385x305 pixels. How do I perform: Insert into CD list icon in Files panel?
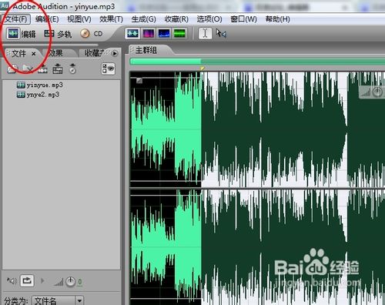(58, 69)
